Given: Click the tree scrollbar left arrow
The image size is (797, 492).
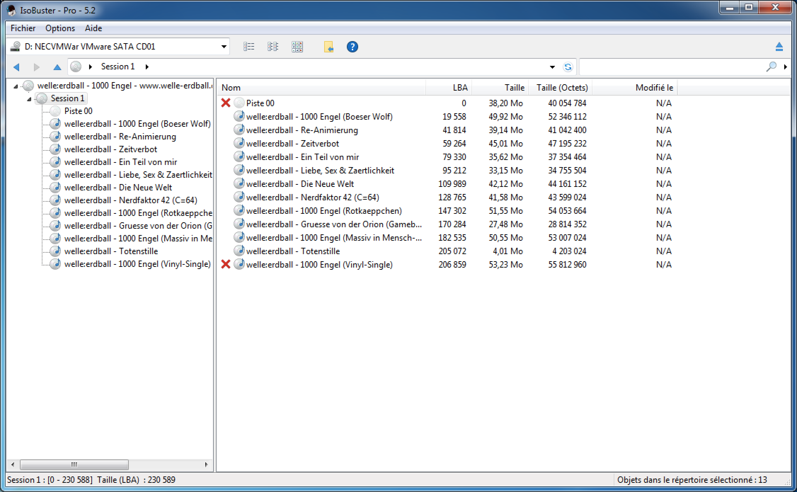Looking at the screenshot, I should [x=13, y=464].
